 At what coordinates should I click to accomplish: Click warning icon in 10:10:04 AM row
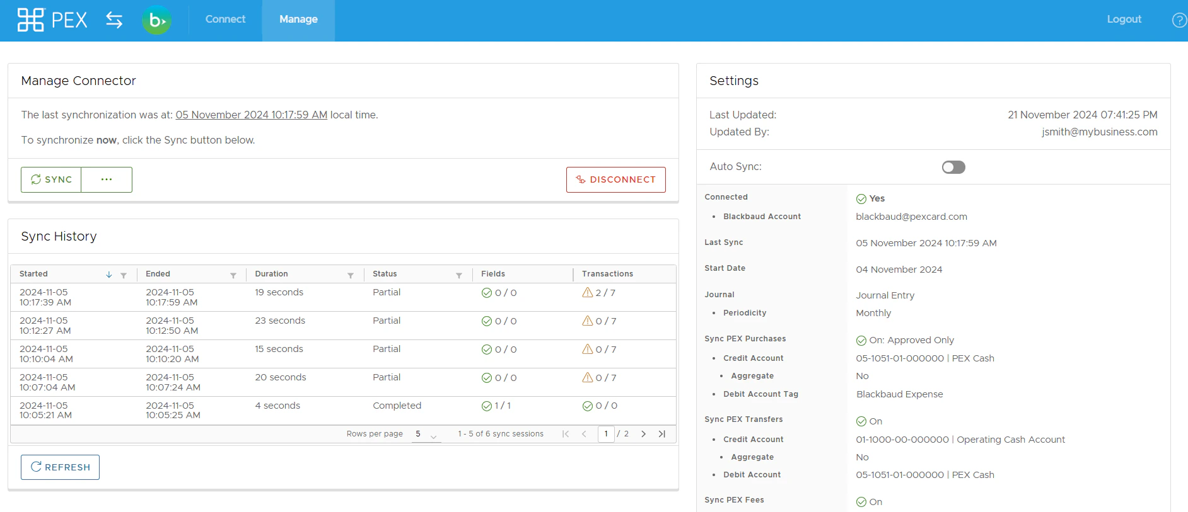tap(587, 349)
